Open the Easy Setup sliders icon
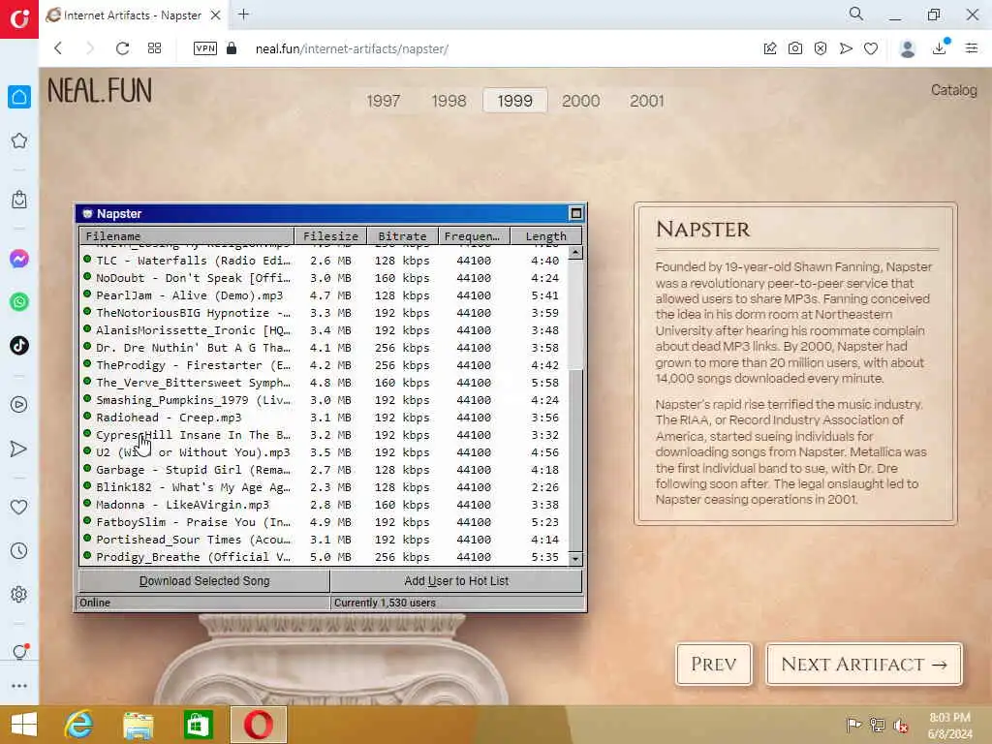Screen dimensions: 992x744 [x=972, y=48]
